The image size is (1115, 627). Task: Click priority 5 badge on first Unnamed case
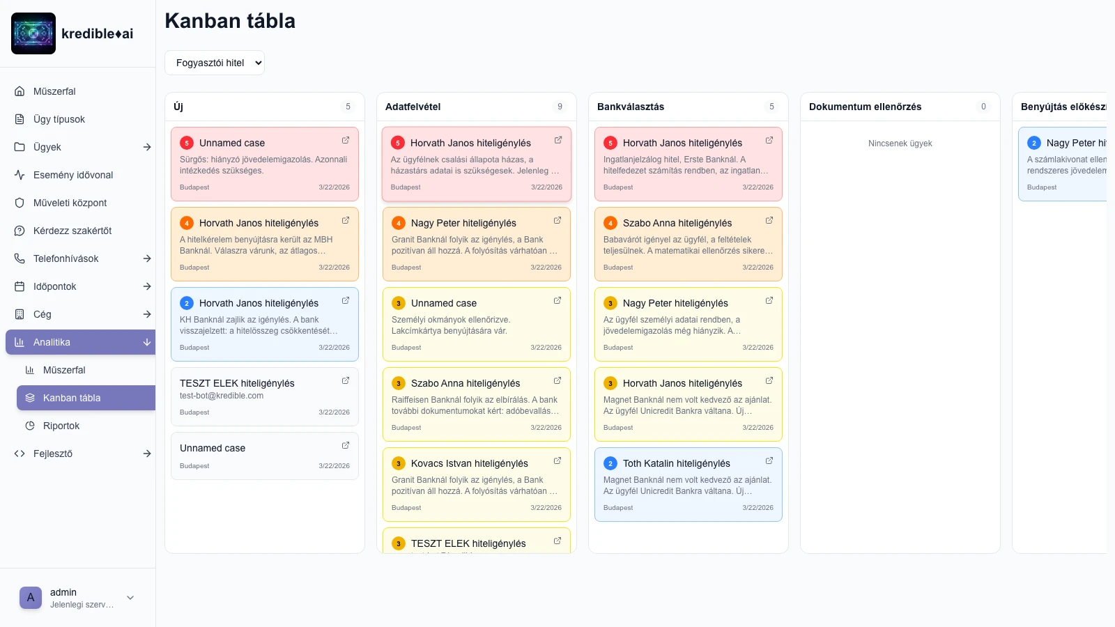pyautogui.click(x=187, y=143)
